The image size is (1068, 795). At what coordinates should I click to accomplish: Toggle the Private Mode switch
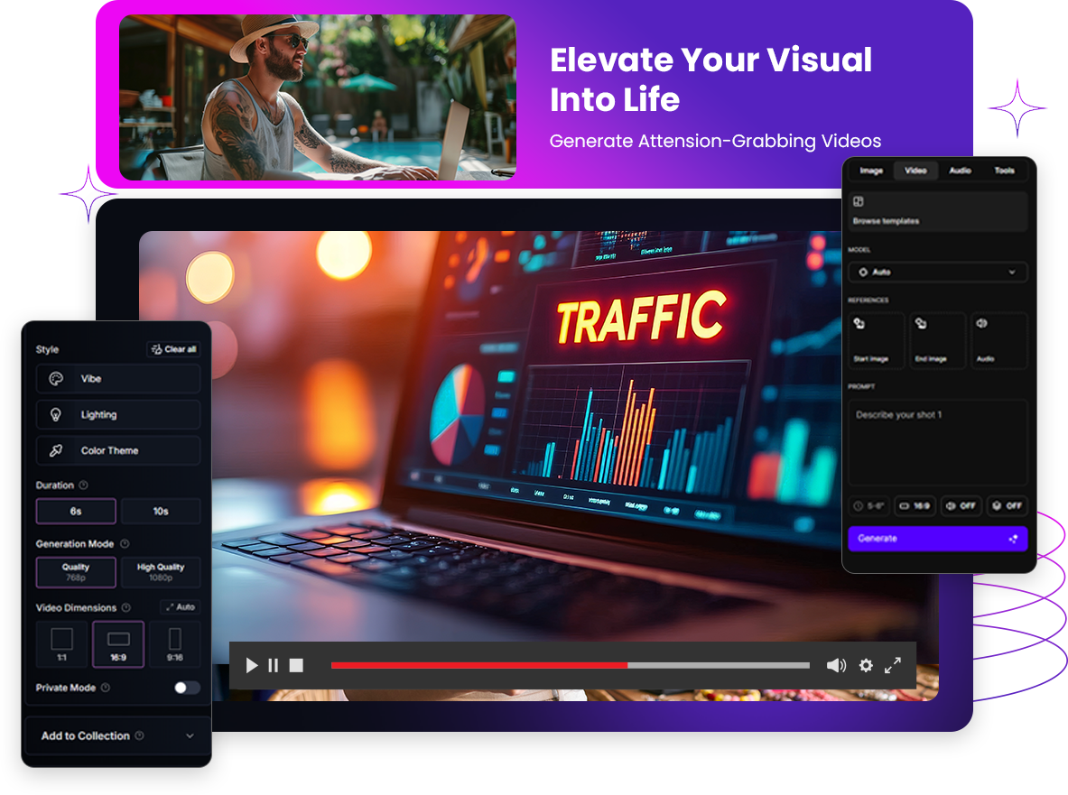coord(187,688)
